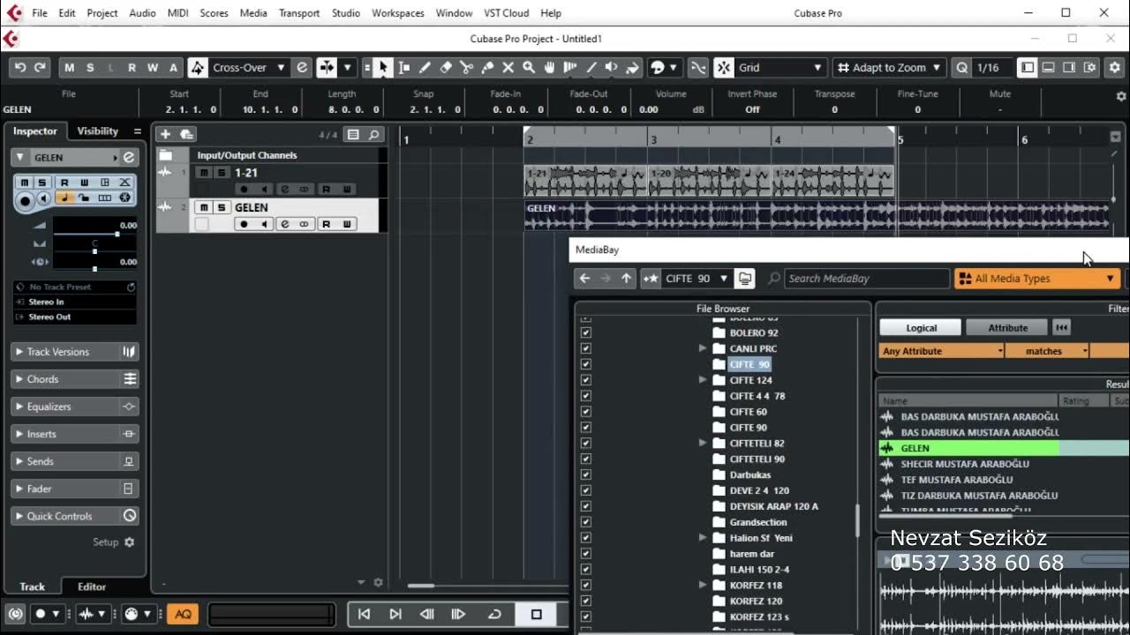Solo the 1-21 track
The image size is (1130, 635).
tap(222, 173)
